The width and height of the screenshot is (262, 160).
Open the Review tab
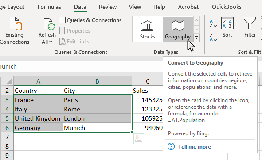tap(108, 7)
